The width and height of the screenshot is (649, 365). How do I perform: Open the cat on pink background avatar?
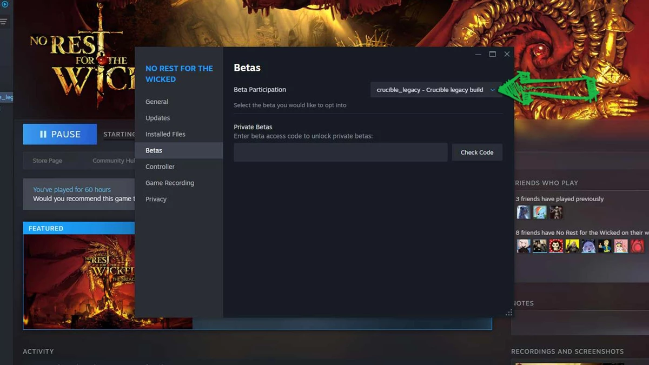(x=621, y=247)
